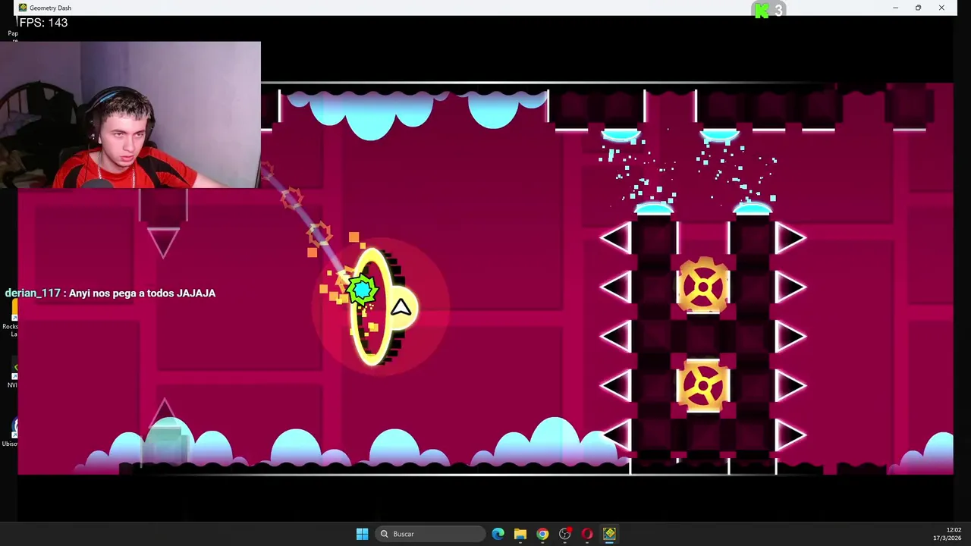Click the upper golden gear sawblade
Viewport: 971px width, 546px height.
(x=703, y=286)
